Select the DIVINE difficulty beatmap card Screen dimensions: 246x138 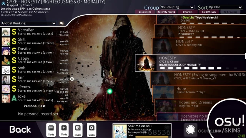[201, 20]
